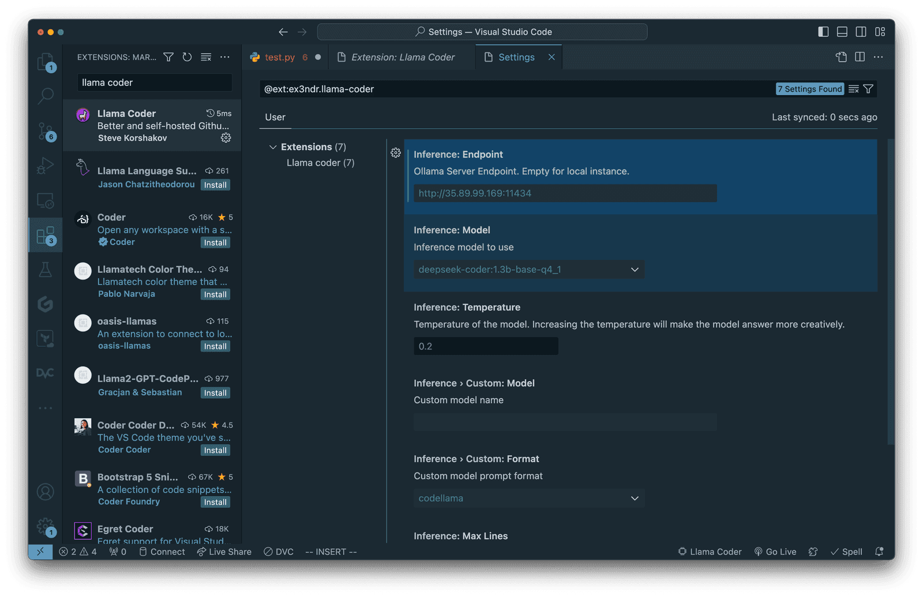Select the User settings scope tab
The width and height of the screenshot is (923, 597).
point(275,117)
